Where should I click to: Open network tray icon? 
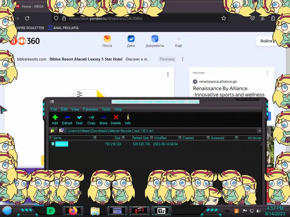(252, 211)
